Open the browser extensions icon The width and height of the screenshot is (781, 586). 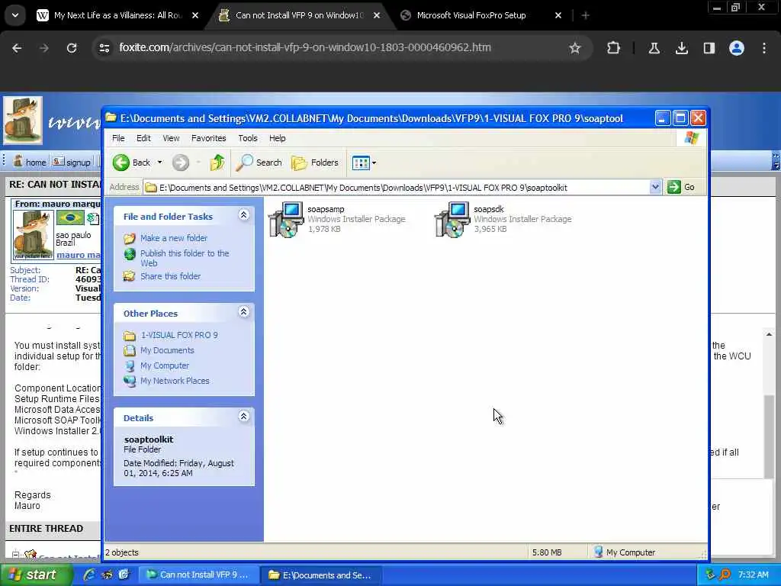pyautogui.click(x=614, y=48)
